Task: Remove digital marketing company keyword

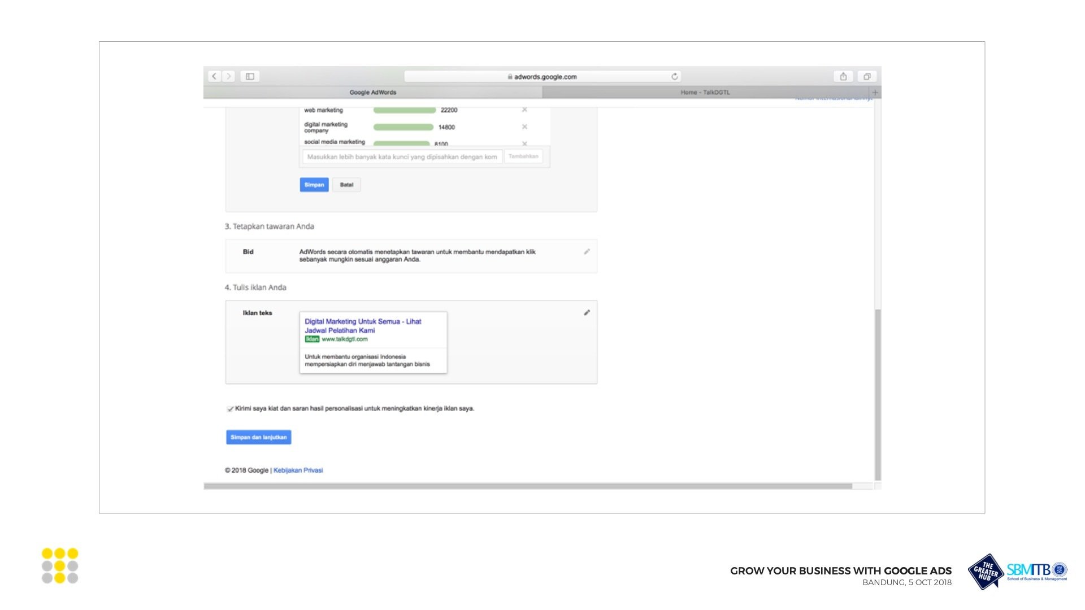Action: tap(524, 127)
